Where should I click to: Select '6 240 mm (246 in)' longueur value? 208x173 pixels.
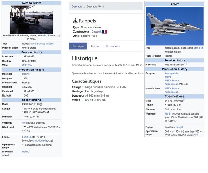(x=97, y=96)
